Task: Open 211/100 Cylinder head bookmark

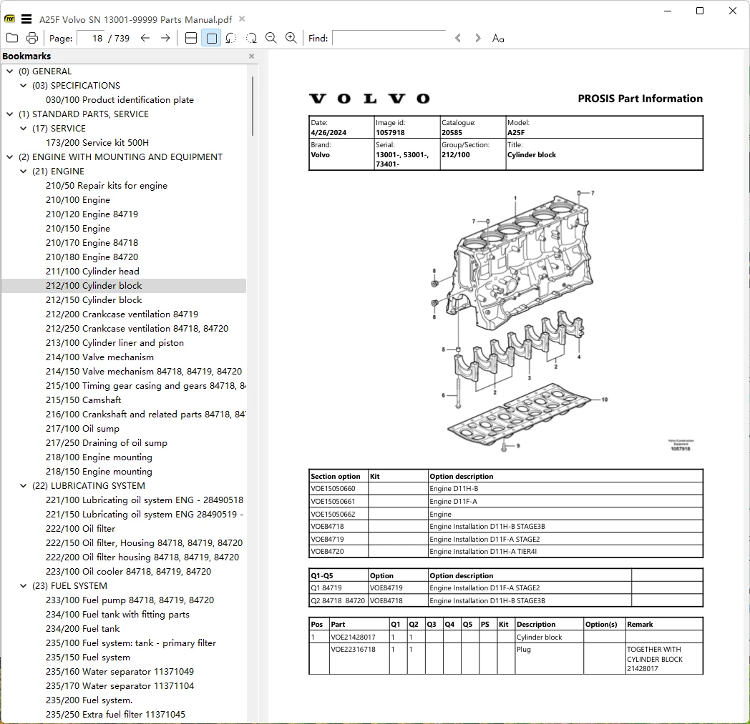Action: [x=92, y=272]
